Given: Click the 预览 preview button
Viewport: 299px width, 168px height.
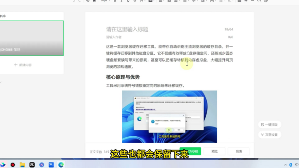Looking at the screenshot, I should (215, 151).
